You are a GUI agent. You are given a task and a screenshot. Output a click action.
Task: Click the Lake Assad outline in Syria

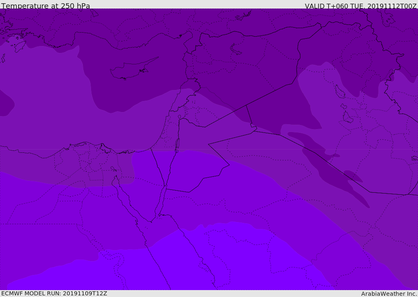click(x=236, y=49)
